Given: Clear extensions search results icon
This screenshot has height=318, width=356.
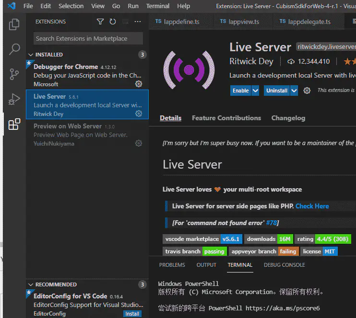Looking at the screenshot, I should [125, 22].
